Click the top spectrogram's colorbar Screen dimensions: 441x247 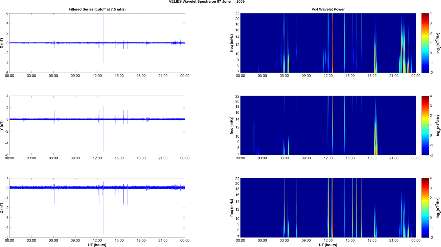(x=425, y=43)
